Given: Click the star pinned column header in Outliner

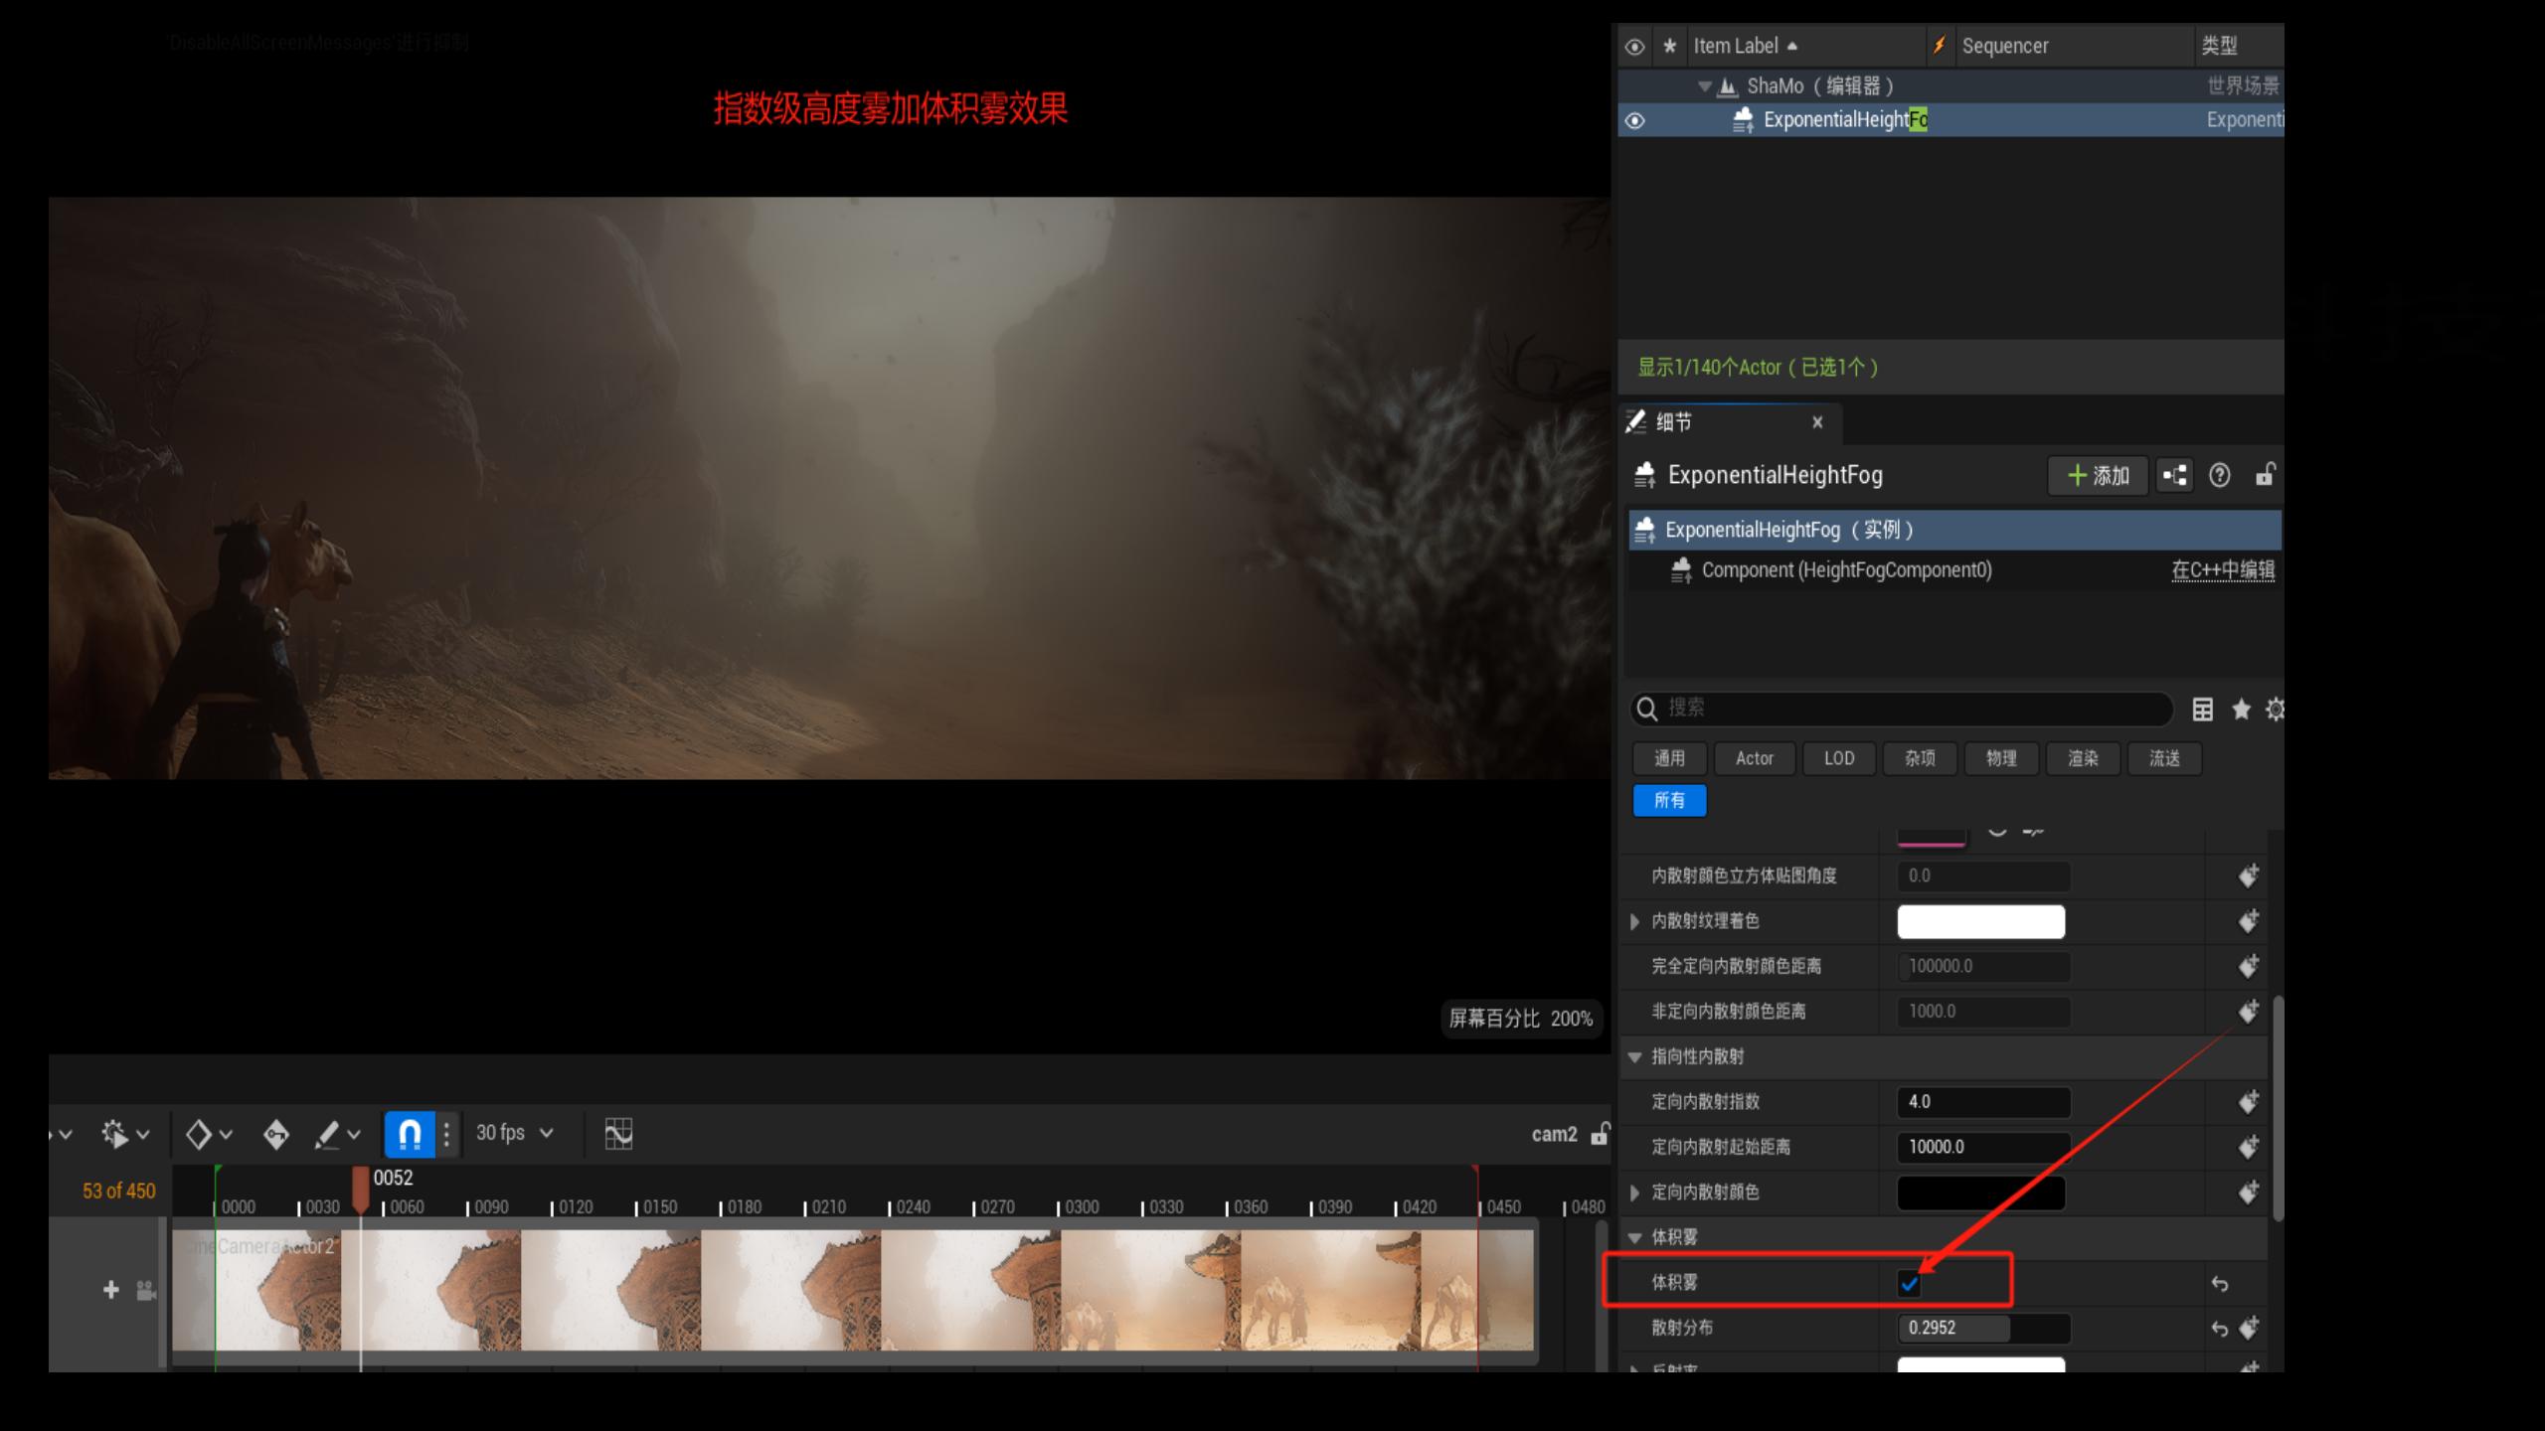Looking at the screenshot, I should pos(1670,46).
